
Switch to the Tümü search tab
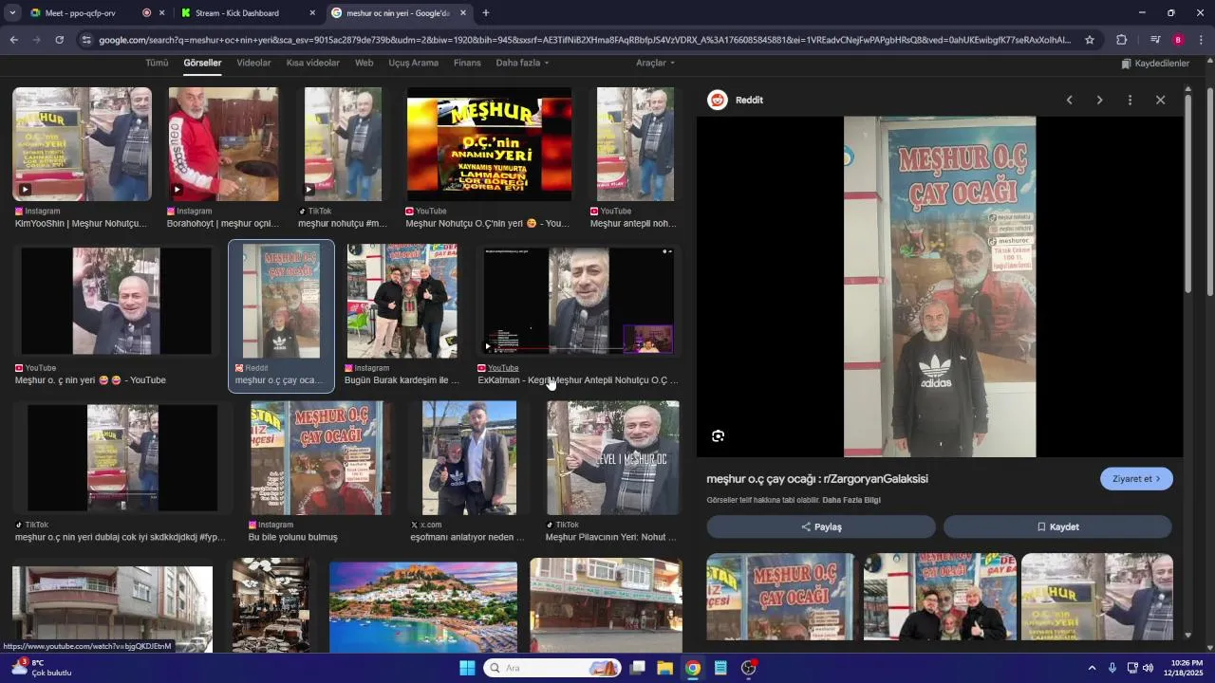[157, 63]
